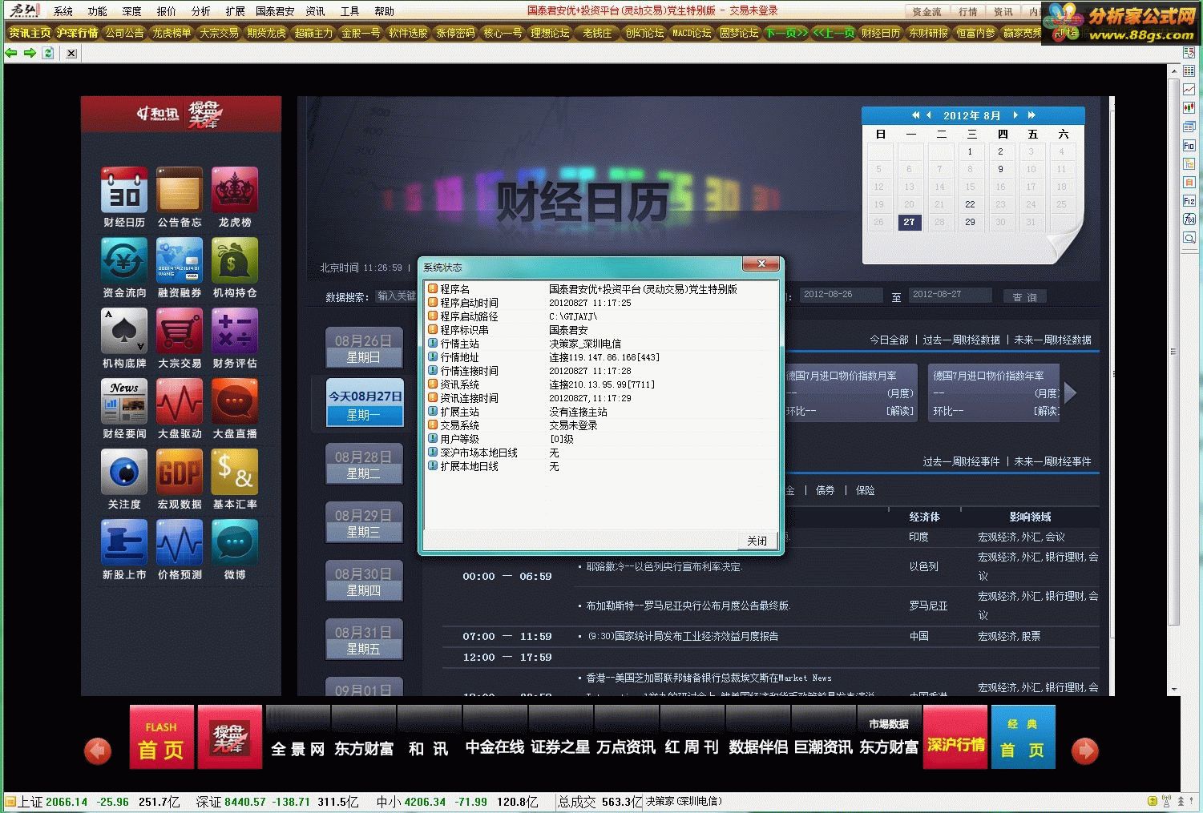The height and width of the screenshot is (813, 1203).
Task: Select day 29 in the calendar
Action: [970, 222]
